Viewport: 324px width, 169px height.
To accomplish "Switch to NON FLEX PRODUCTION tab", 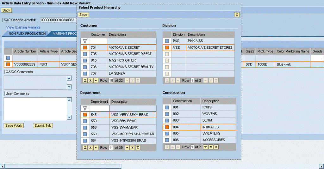I will pyautogui.click(x=27, y=33).
